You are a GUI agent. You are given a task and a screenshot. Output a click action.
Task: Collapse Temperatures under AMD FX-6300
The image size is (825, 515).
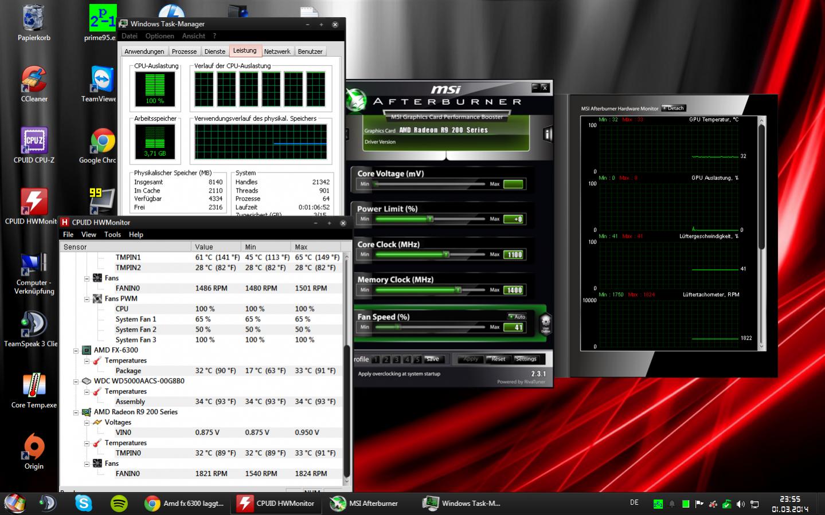coord(87,361)
